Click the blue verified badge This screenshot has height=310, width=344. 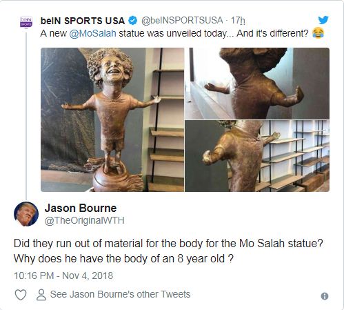point(132,21)
